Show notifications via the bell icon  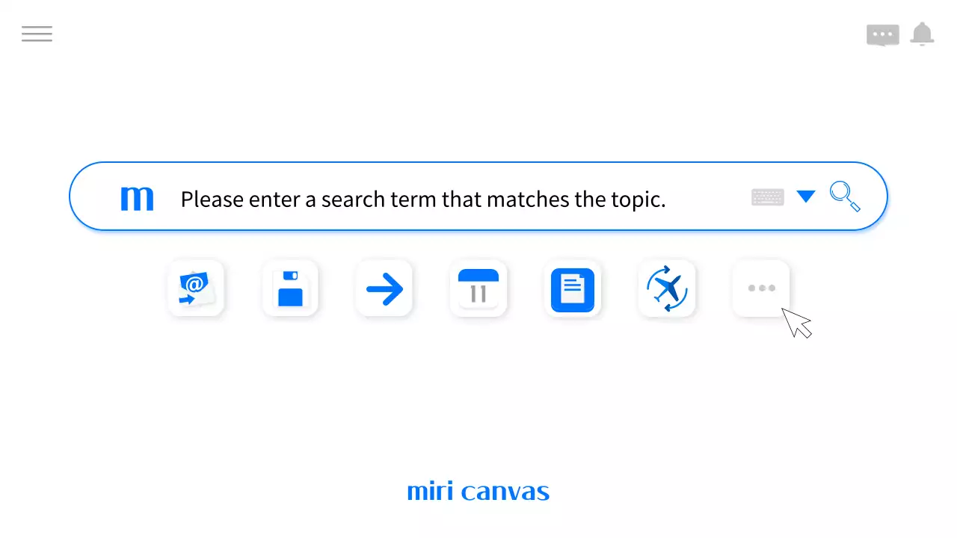click(x=922, y=34)
